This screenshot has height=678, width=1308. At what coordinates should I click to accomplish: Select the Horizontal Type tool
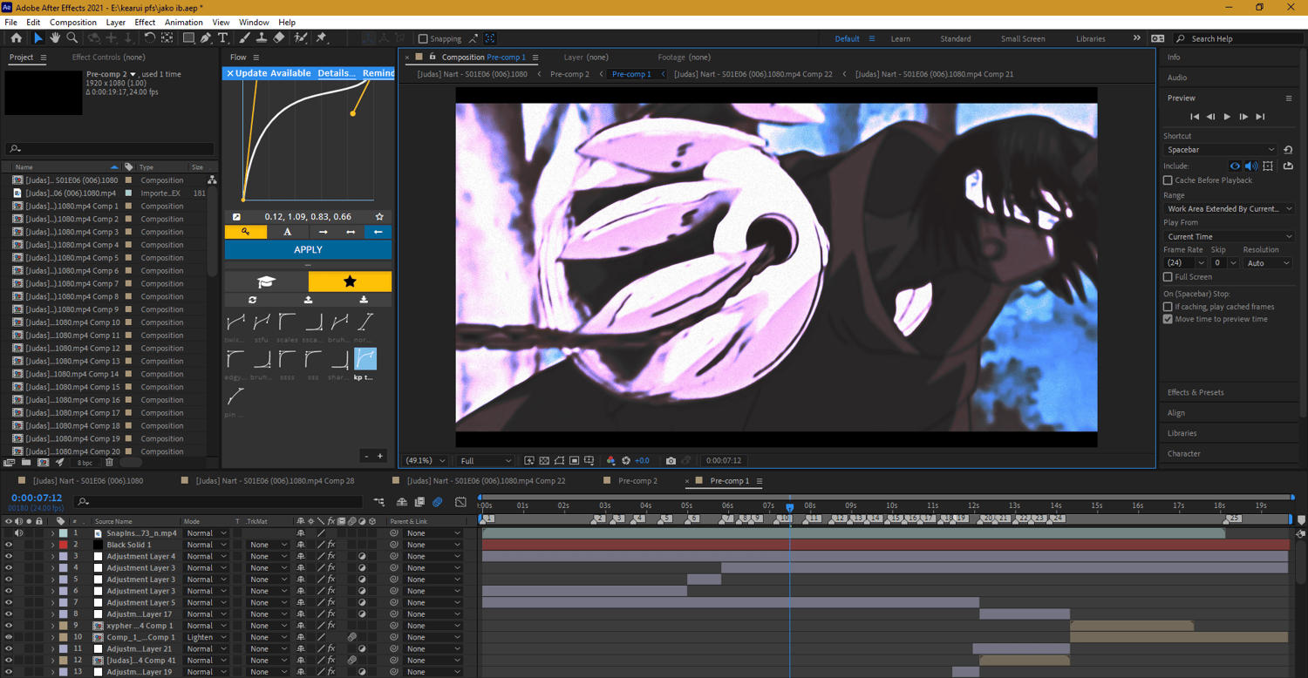223,38
